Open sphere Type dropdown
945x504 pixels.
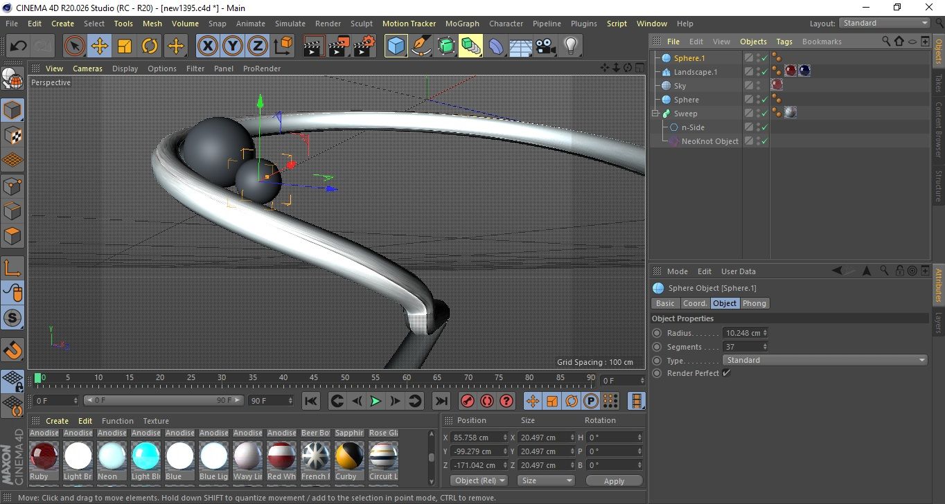[824, 360]
